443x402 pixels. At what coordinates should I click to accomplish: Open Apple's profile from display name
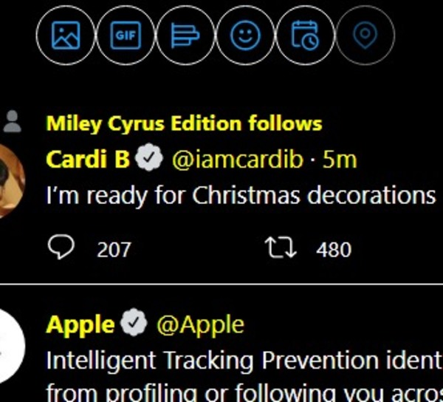(80, 324)
